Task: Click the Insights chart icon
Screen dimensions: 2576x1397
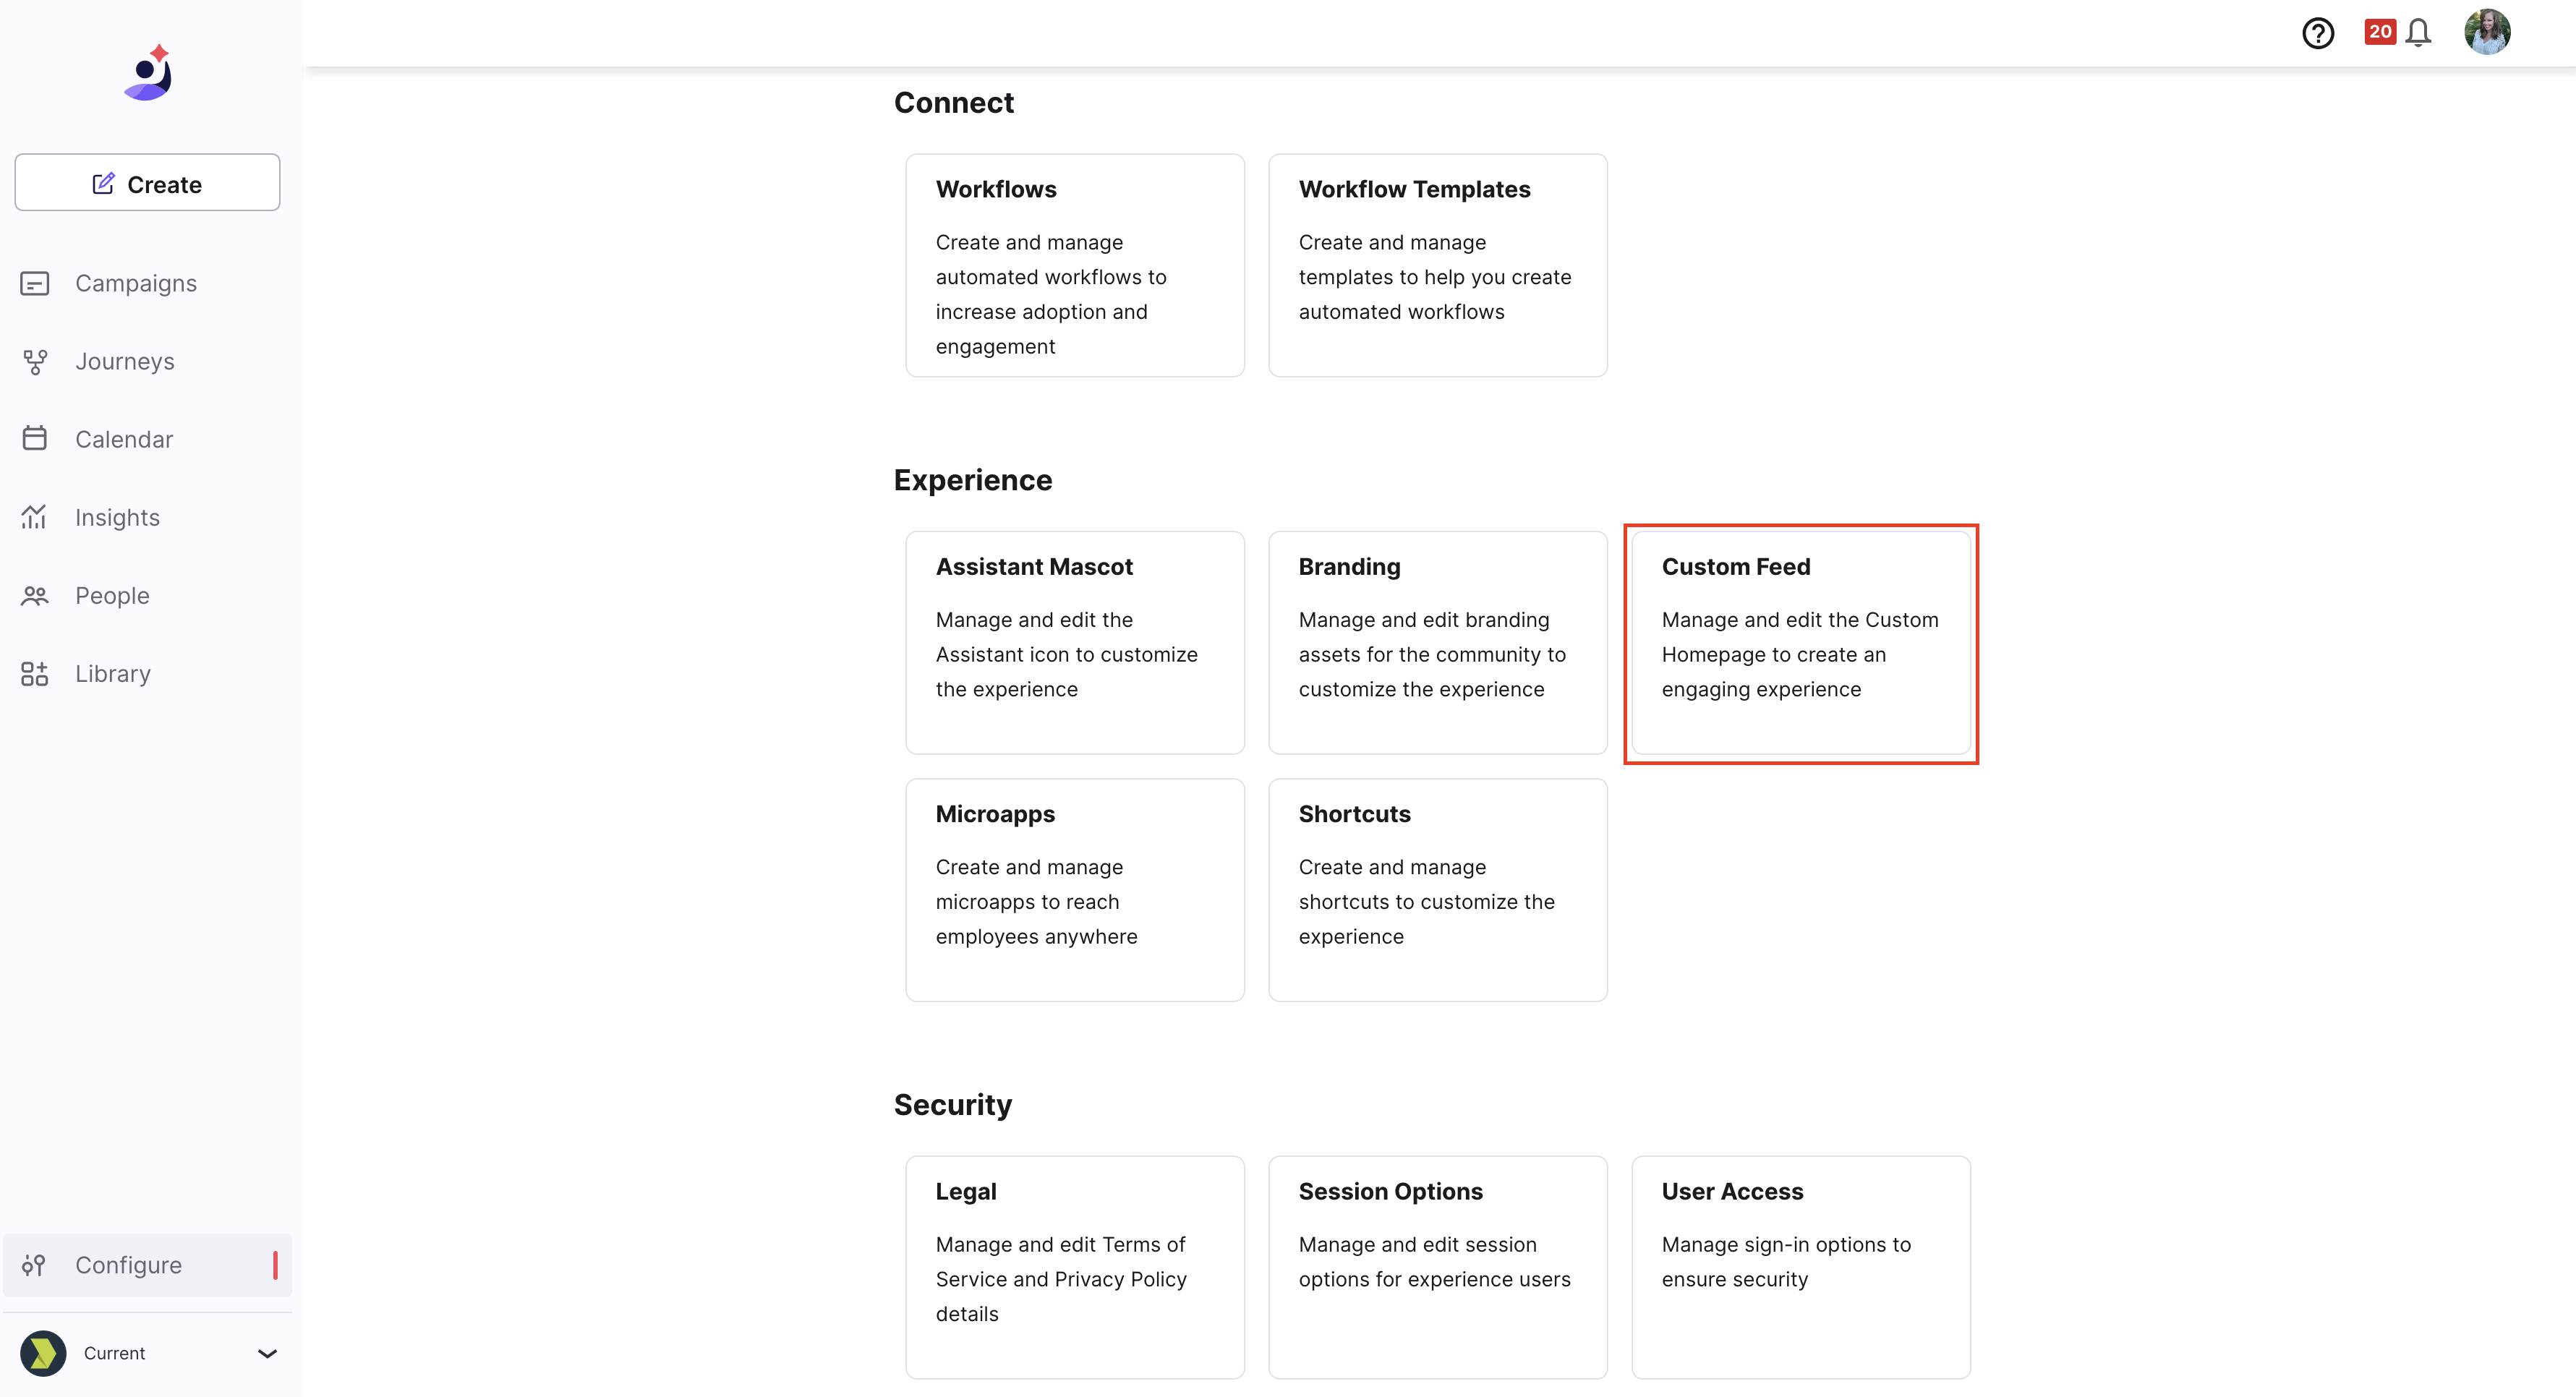Action: pos(35,517)
